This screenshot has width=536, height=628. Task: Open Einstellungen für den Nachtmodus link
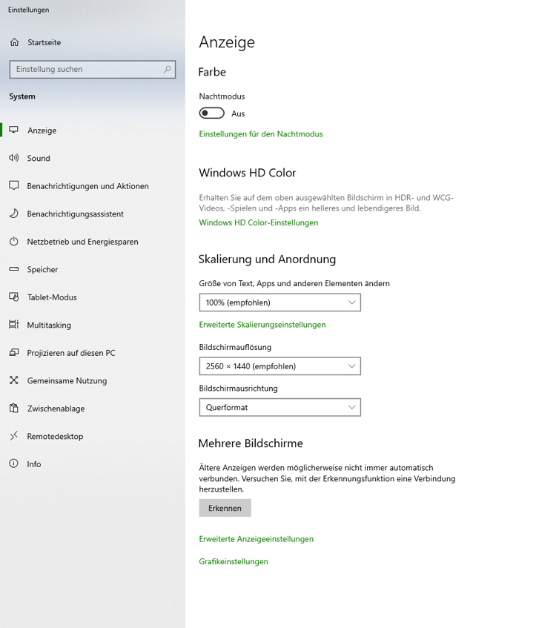(x=261, y=134)
